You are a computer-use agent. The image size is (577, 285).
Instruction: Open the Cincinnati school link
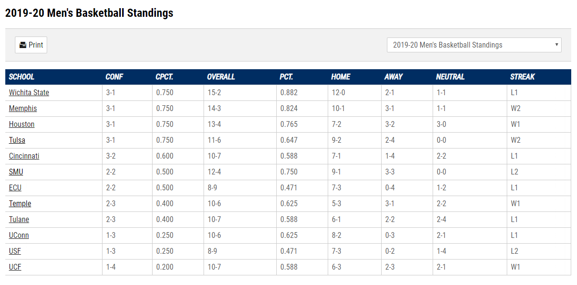pos(24,156)
